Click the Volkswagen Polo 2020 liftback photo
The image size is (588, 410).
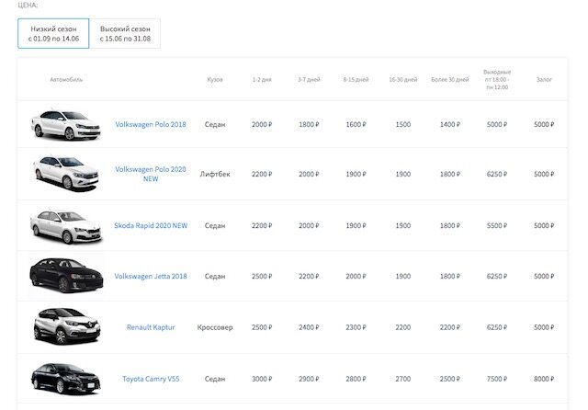point(64,173)
